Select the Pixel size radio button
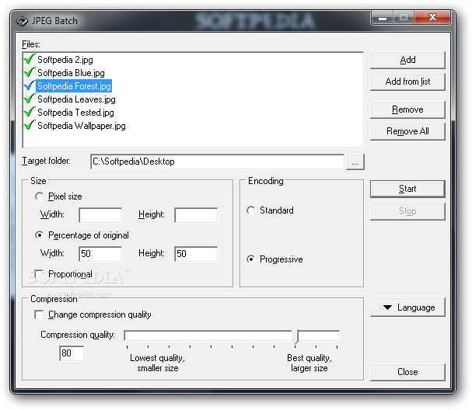This screenshot has width=472, height=410. 39,196
